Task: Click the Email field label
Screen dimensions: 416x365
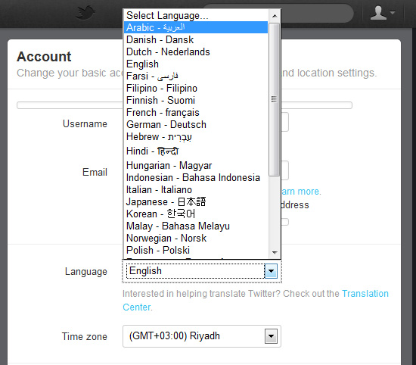Action: 95,172
